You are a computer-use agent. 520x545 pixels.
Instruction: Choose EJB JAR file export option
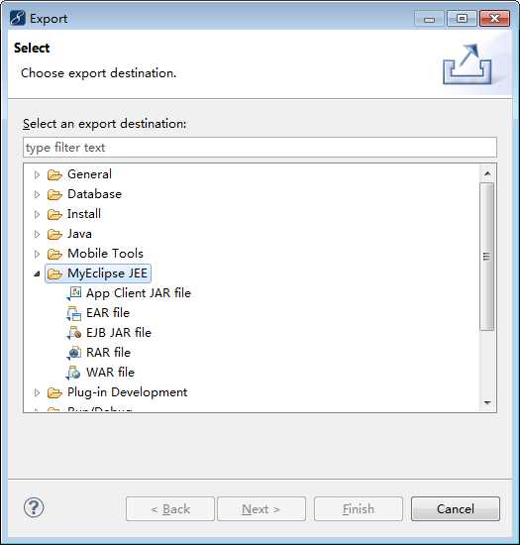tap(119, 333)
